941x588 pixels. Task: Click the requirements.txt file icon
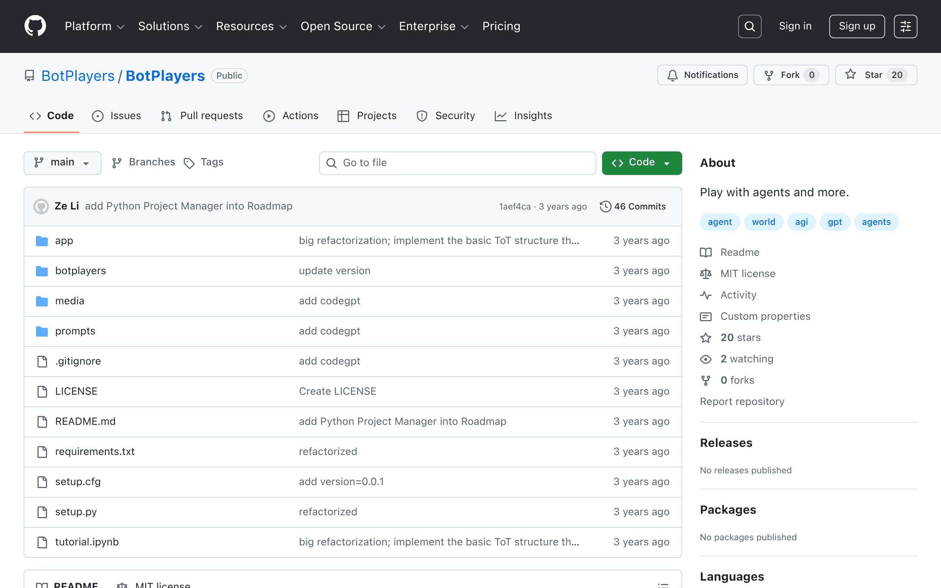(x=42, y=452)
